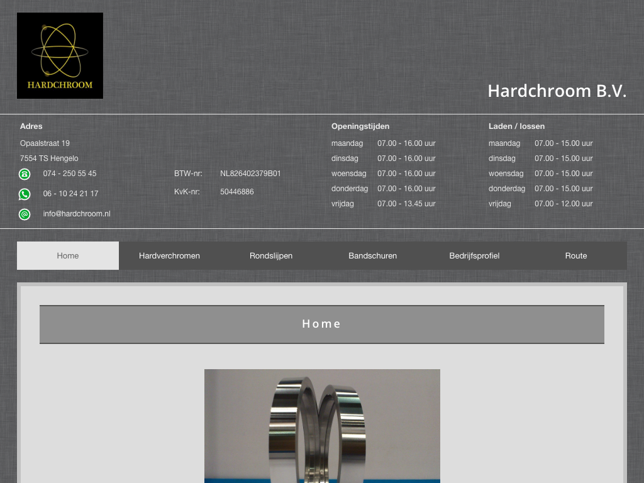Email info@hardchroom.nl

(x=77, y=214)
